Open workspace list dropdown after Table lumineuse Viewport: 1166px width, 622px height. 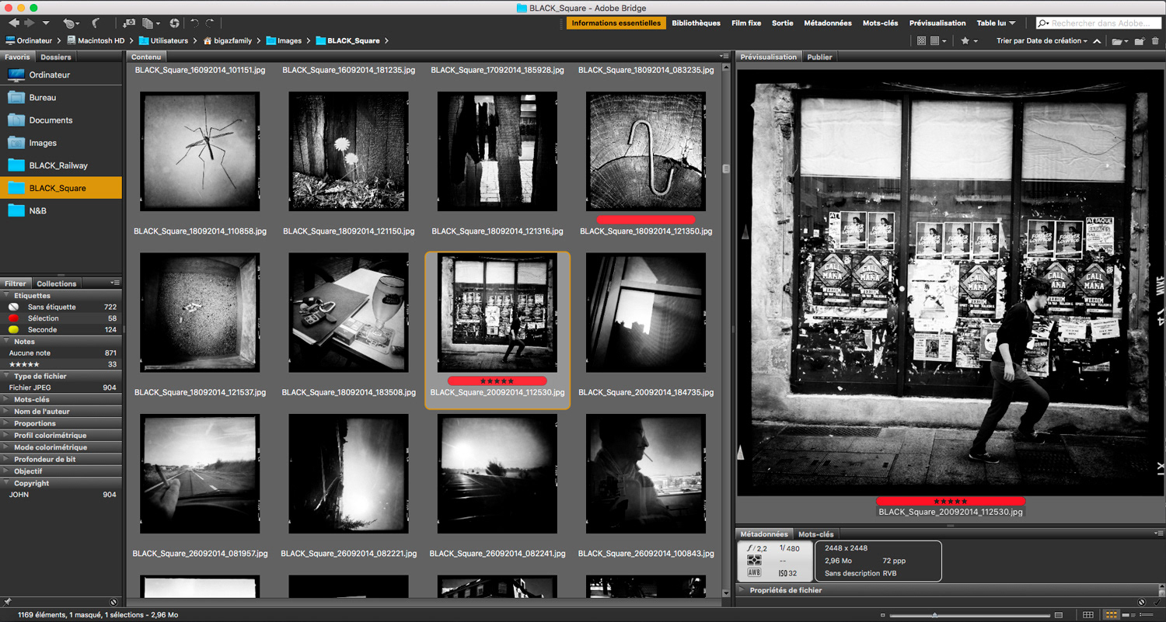point(1012,23)
